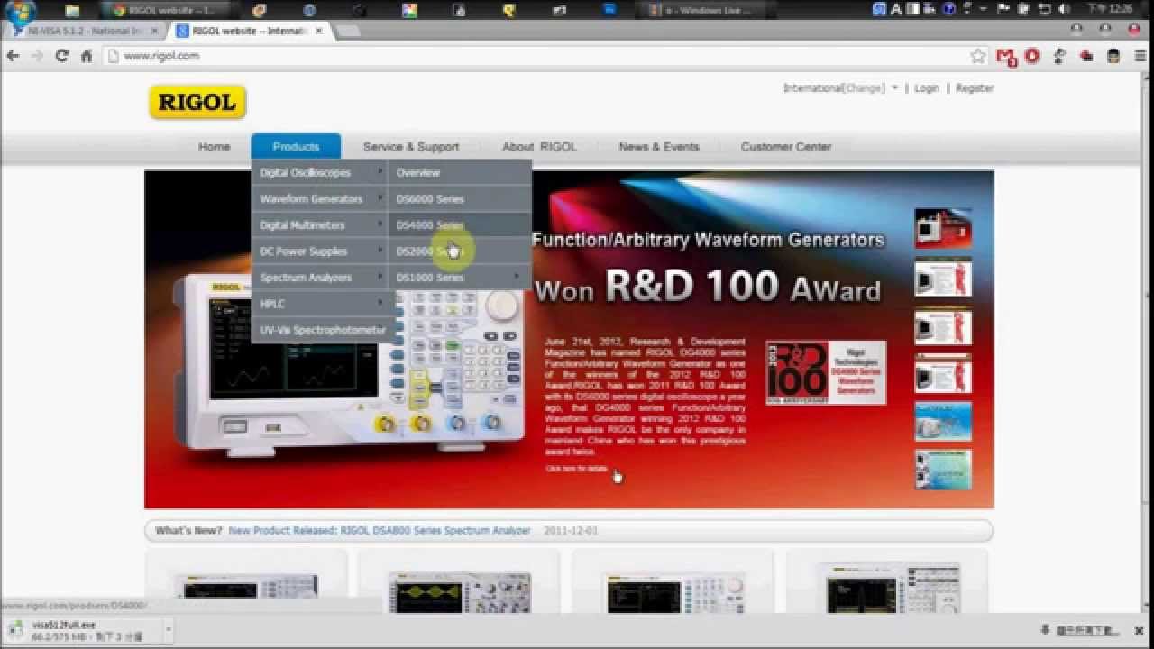Close the downloads bar with X

(1140, 630)
